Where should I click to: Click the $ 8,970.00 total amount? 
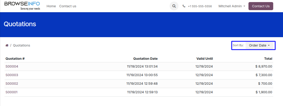pyautogui.click(x=264, y=67)
